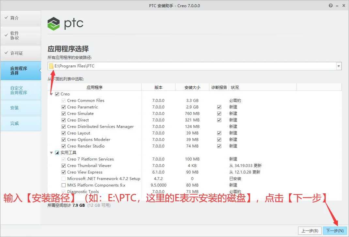Click the PTC logo
Viewport: 349px width, 237px height.
pos(66,23)
